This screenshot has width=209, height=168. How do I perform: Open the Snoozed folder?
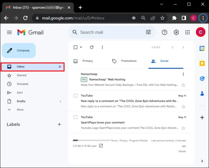coord(22,84)
